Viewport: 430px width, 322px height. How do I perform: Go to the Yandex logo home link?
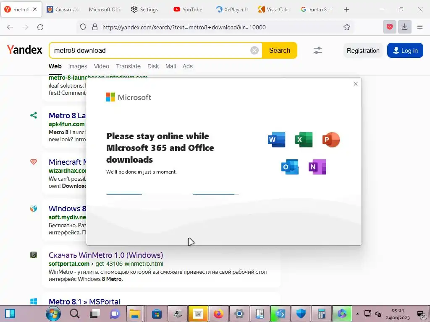coord(25,50)
